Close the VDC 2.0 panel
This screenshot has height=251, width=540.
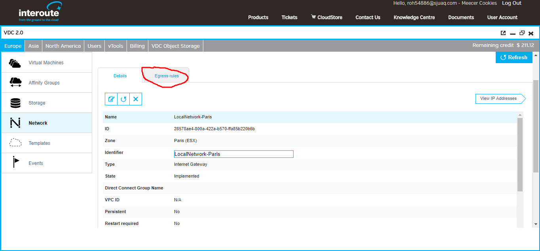(531, 34)
